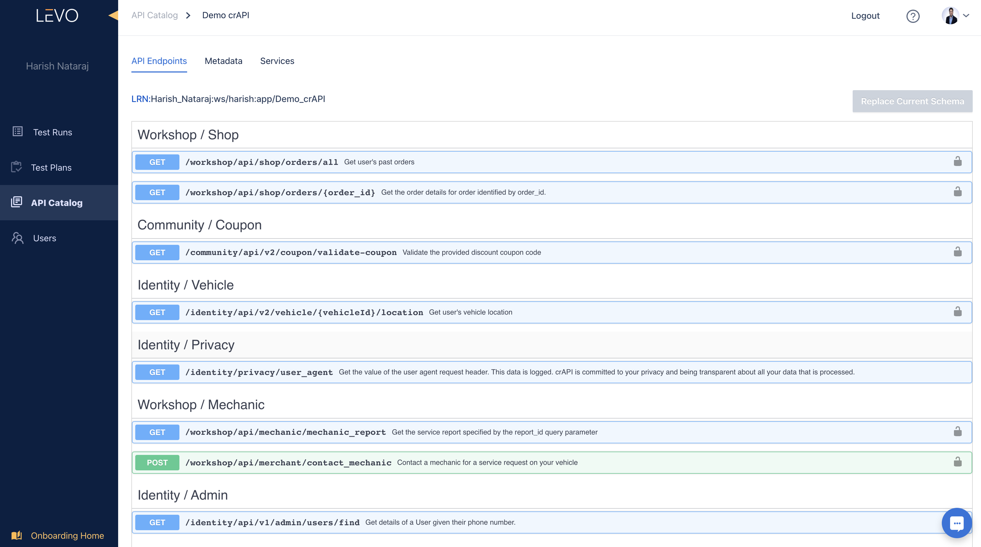Open the chat support bubble
Image resolution: width=981 pixels, height=547 pixels.
pyautogui.click(x=957, y=523)
